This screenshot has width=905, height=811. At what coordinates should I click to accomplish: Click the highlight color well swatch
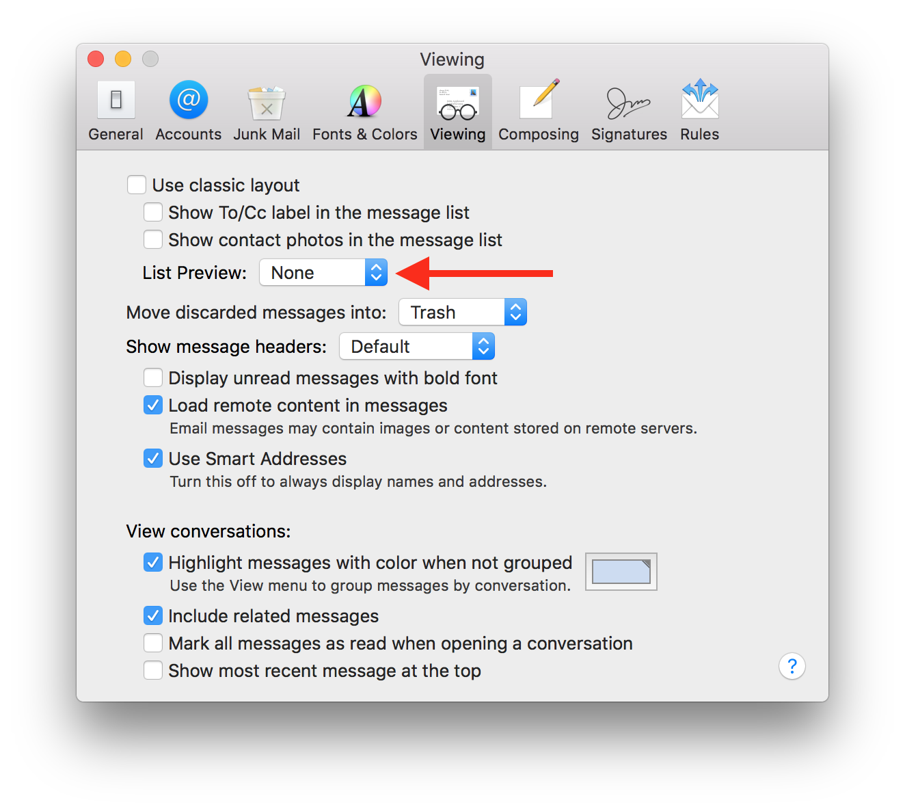pos(621,572)
